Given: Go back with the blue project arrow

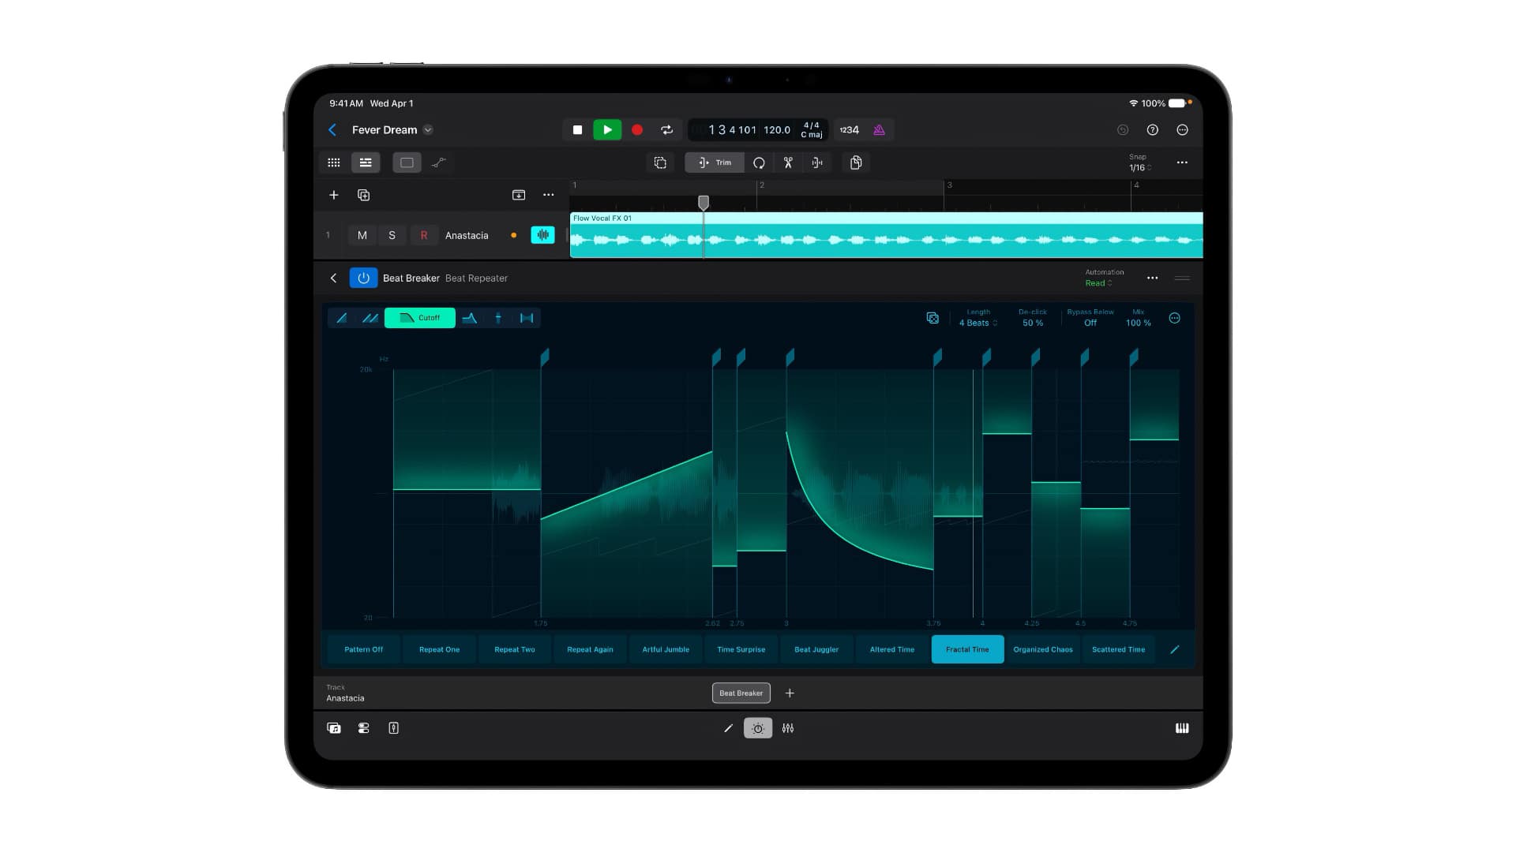Looking at the screenshot, I should (x=332, y=130).
